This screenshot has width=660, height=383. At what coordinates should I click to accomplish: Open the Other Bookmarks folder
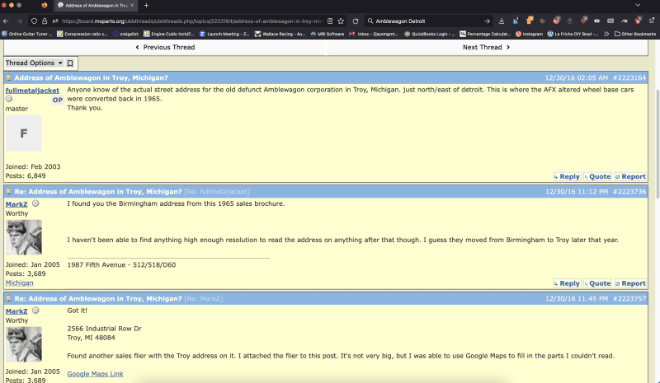(x=635, y=34)
